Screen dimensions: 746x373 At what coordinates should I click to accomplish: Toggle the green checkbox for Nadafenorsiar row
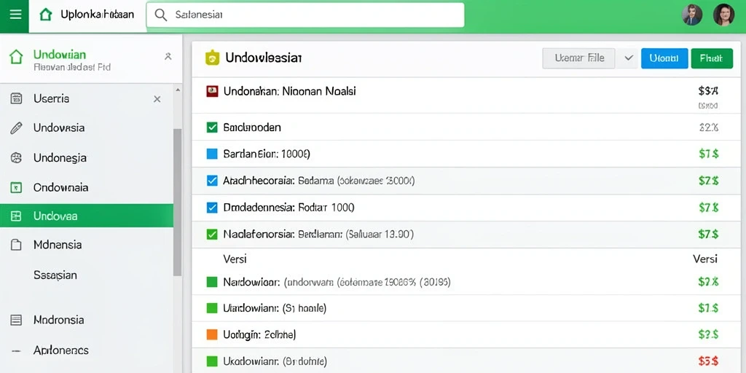pos(212,234)
